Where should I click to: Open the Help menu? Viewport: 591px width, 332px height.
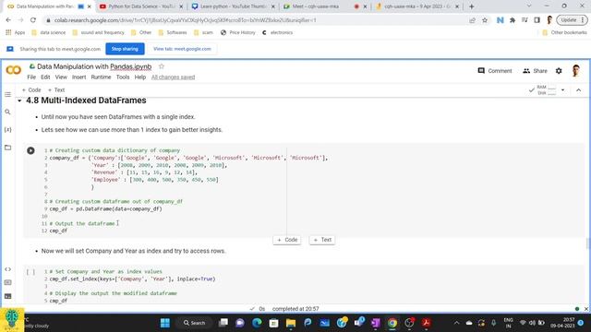tap(139, 77)
